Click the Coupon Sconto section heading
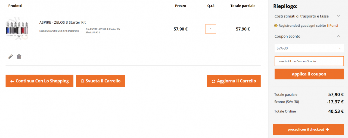Image resolution: width=348 pixels, height=138 pixels. point(287,36)
